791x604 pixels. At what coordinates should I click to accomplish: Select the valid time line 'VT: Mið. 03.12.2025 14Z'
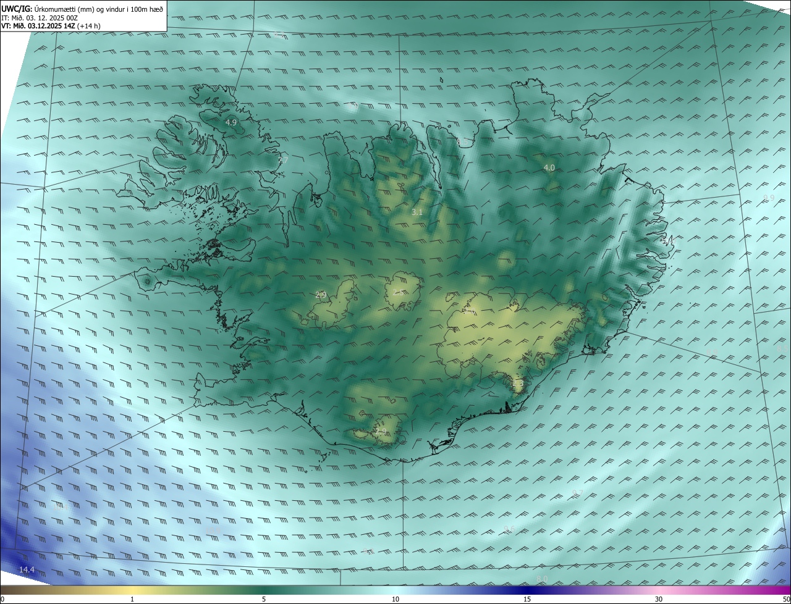[x=38, y=27]
